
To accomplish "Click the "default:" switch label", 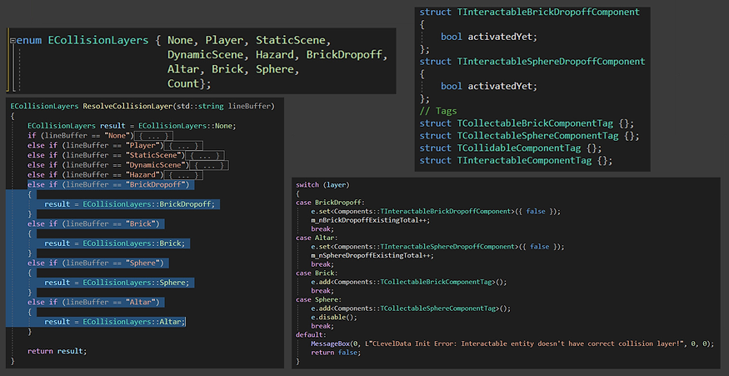I will [x=311, y=335].
